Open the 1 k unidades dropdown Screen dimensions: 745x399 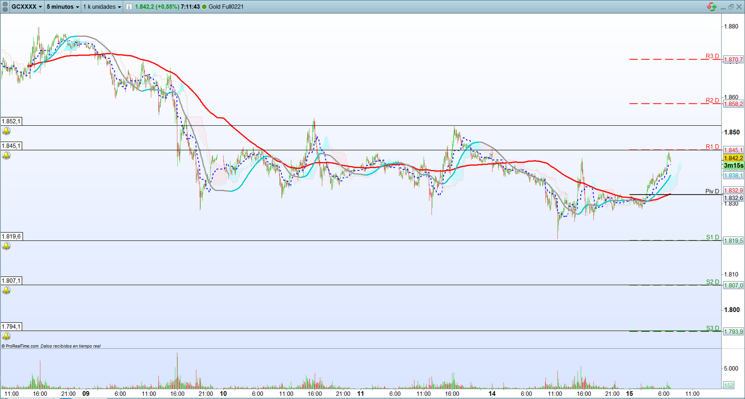point(102,7)
